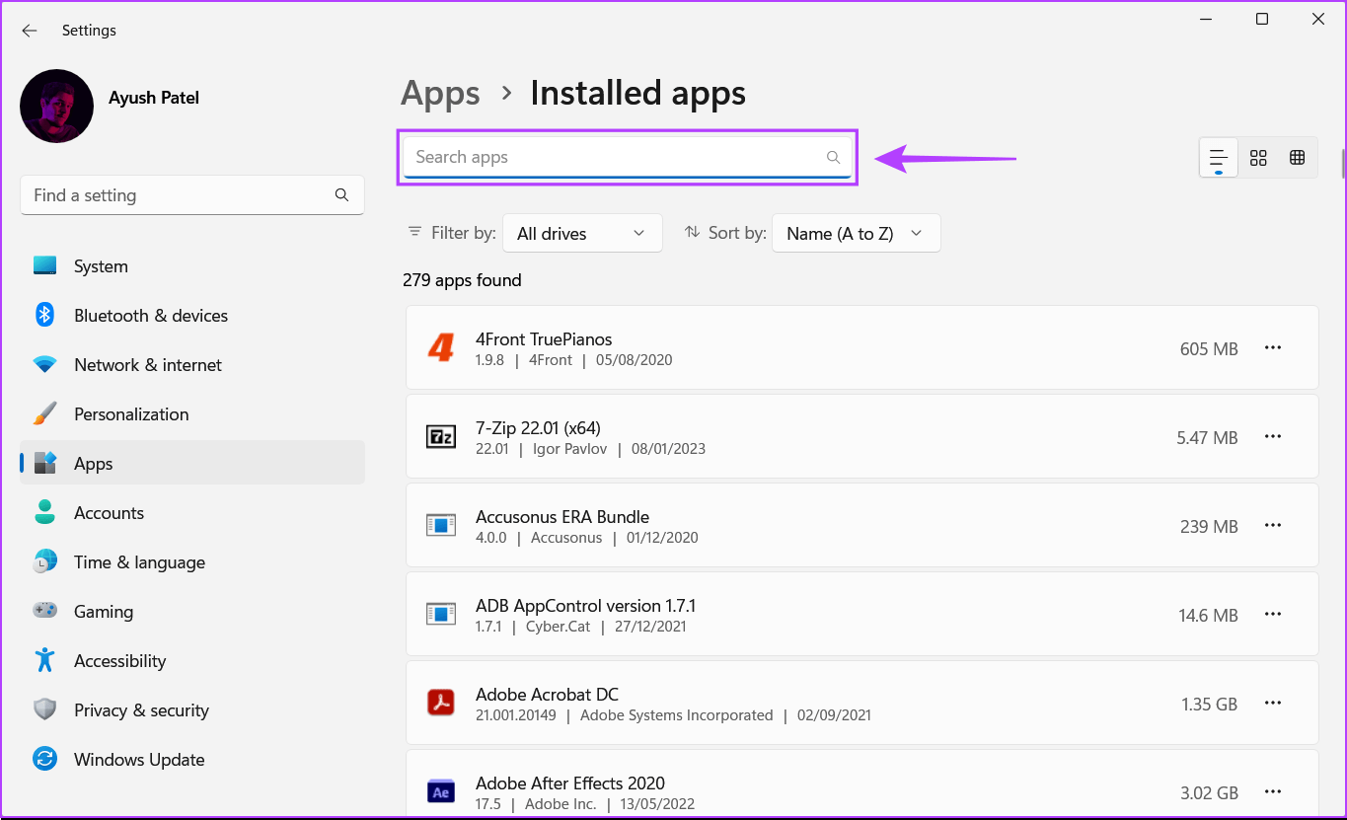Open more options for Adobe After Effects 2020
This screenshot has height=820, width=1347.
tap(1273, 791)
